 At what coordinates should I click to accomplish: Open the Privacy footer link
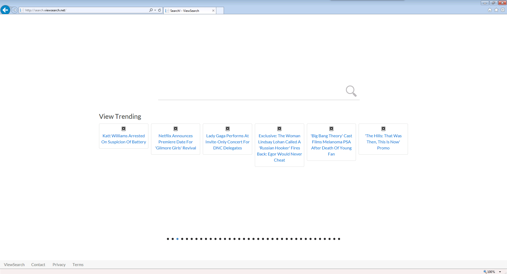coord(59,264)
